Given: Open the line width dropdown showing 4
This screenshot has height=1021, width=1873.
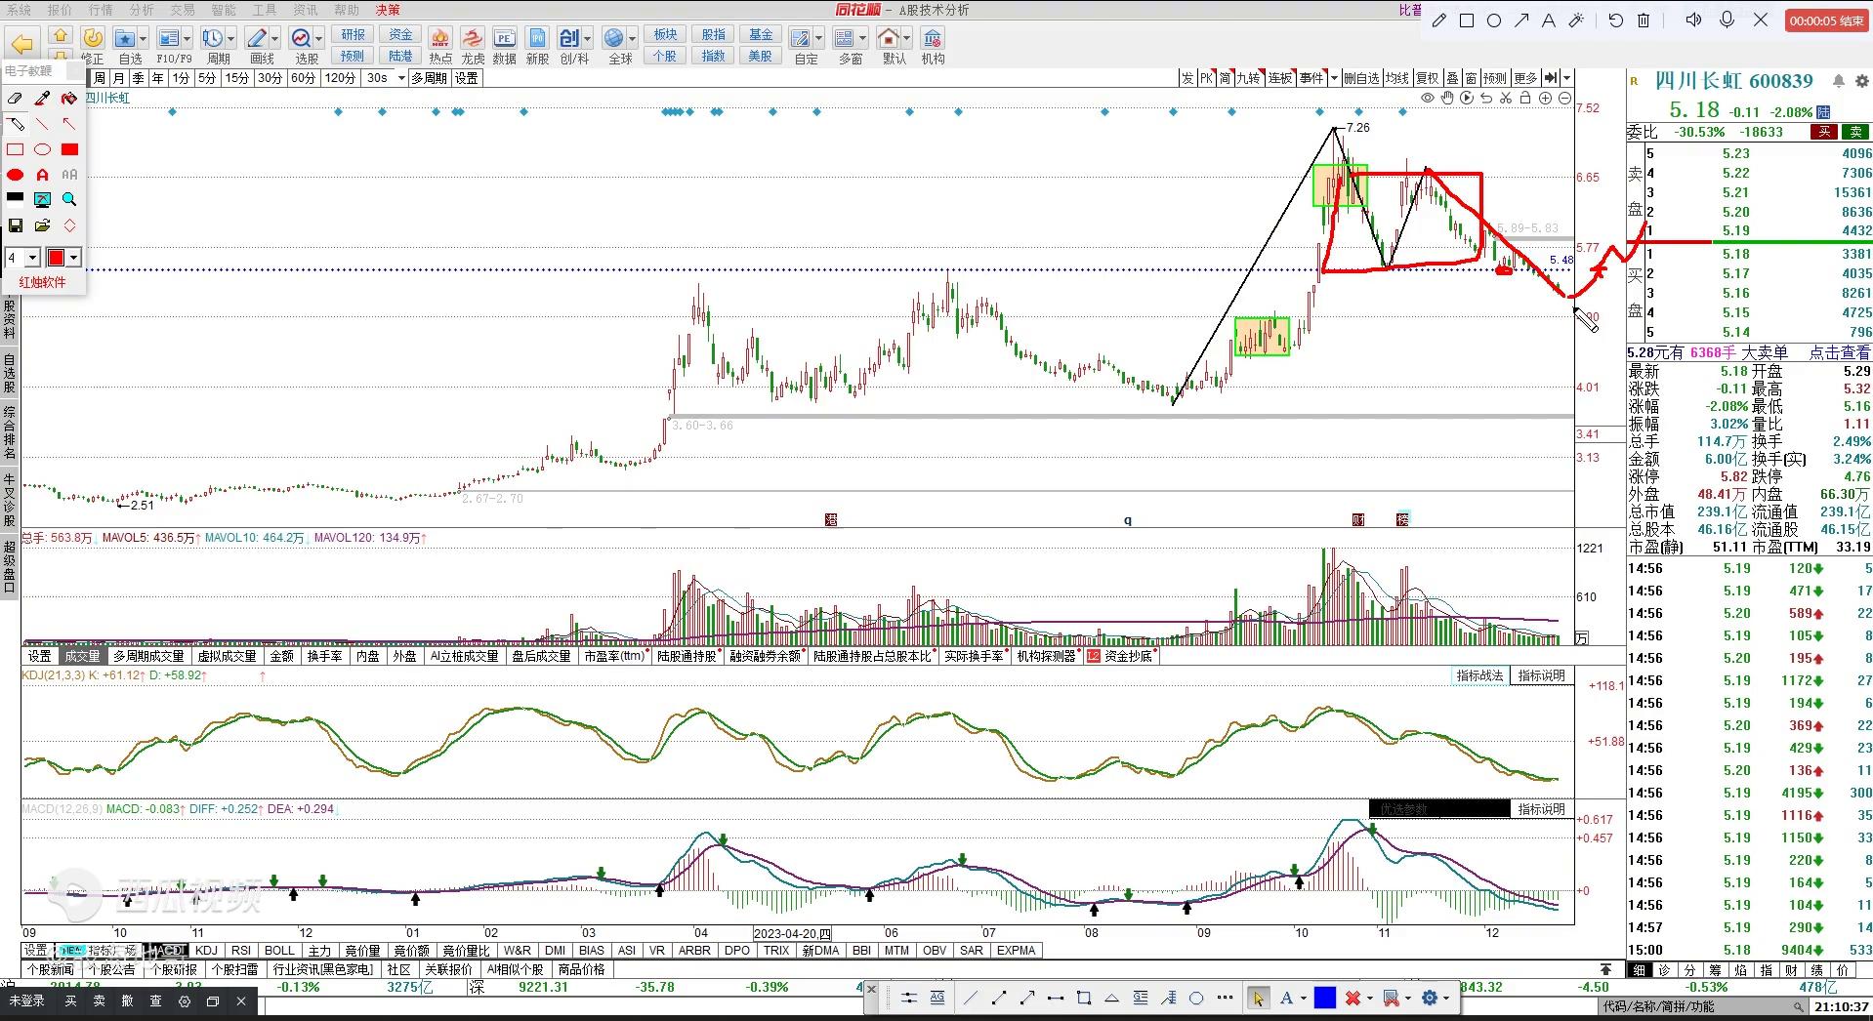Looking at the screenshot, I should [32, 258].
